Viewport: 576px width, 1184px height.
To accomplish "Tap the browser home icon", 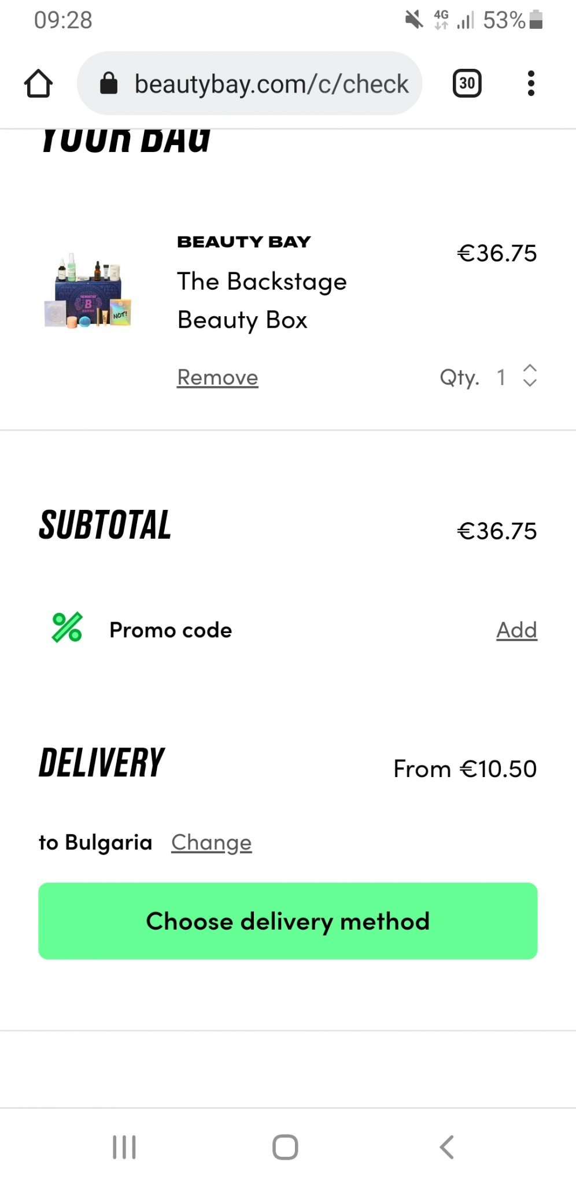I will 38,84.
